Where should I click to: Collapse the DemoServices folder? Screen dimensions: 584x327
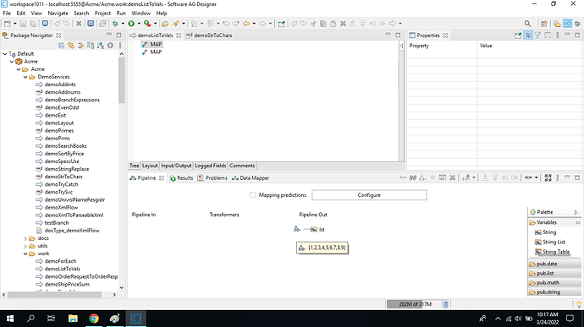25,77
